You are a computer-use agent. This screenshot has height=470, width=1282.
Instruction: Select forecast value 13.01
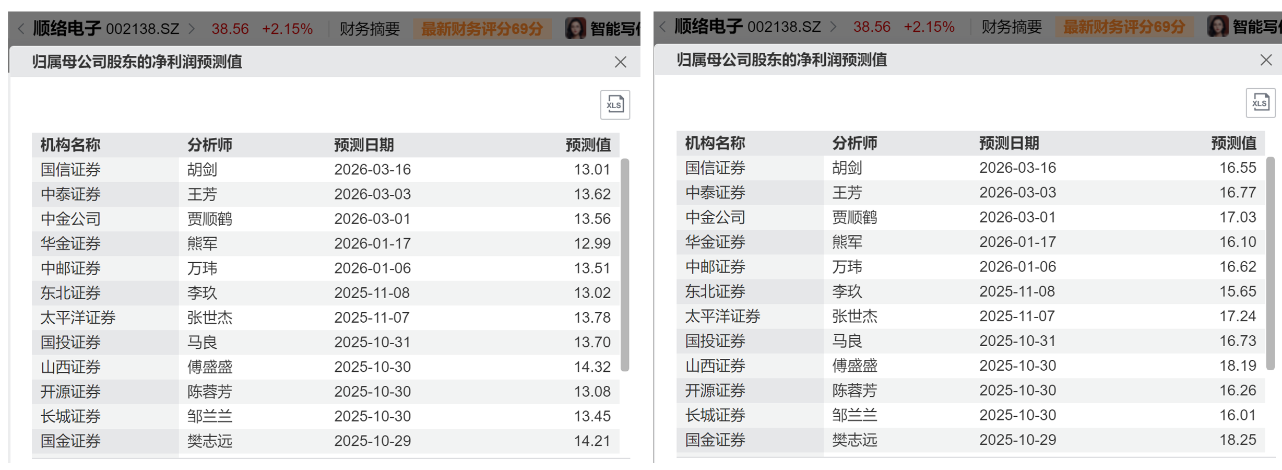[592, 170]
